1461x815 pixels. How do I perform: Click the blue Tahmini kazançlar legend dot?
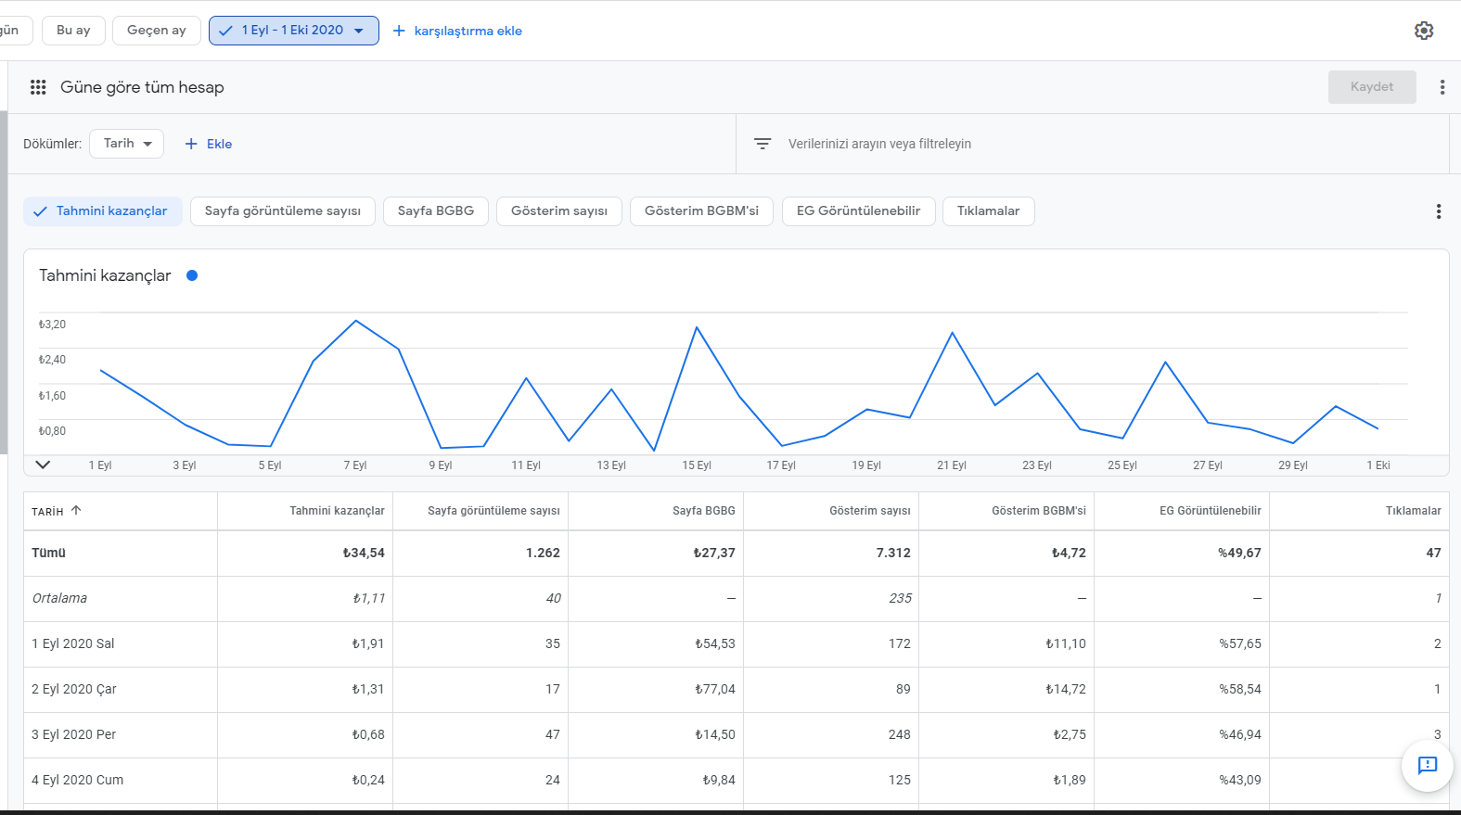click(192, 275)
